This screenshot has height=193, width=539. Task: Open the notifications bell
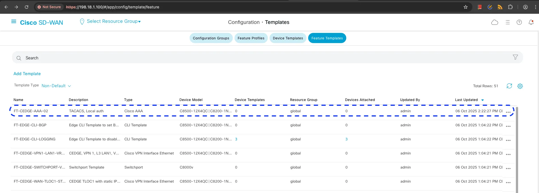[x=531, y=22]
